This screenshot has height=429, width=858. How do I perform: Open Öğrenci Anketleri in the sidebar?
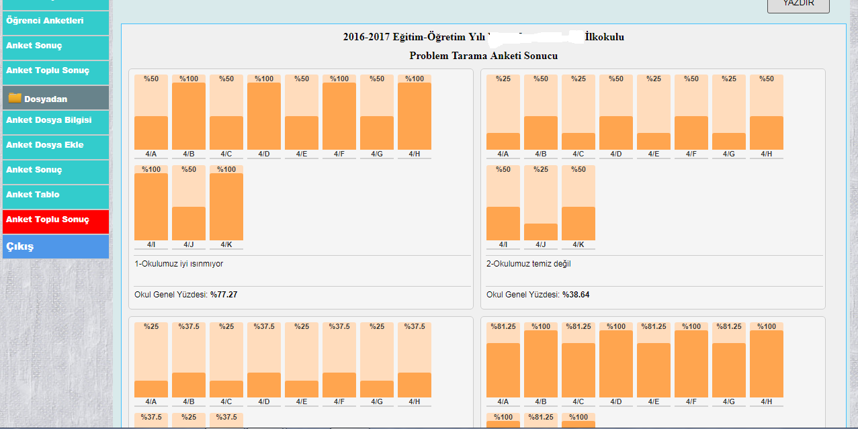pyautogui.click(x=45, y=21)
